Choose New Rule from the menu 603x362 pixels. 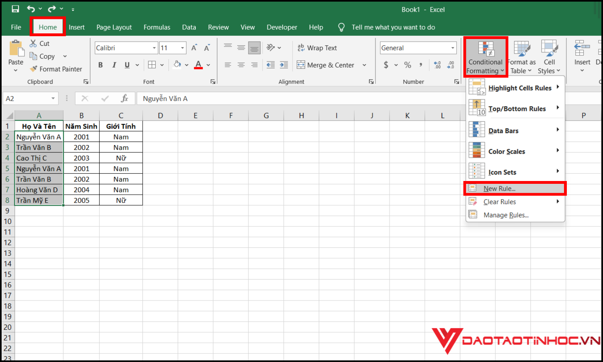tap(499, 189)
